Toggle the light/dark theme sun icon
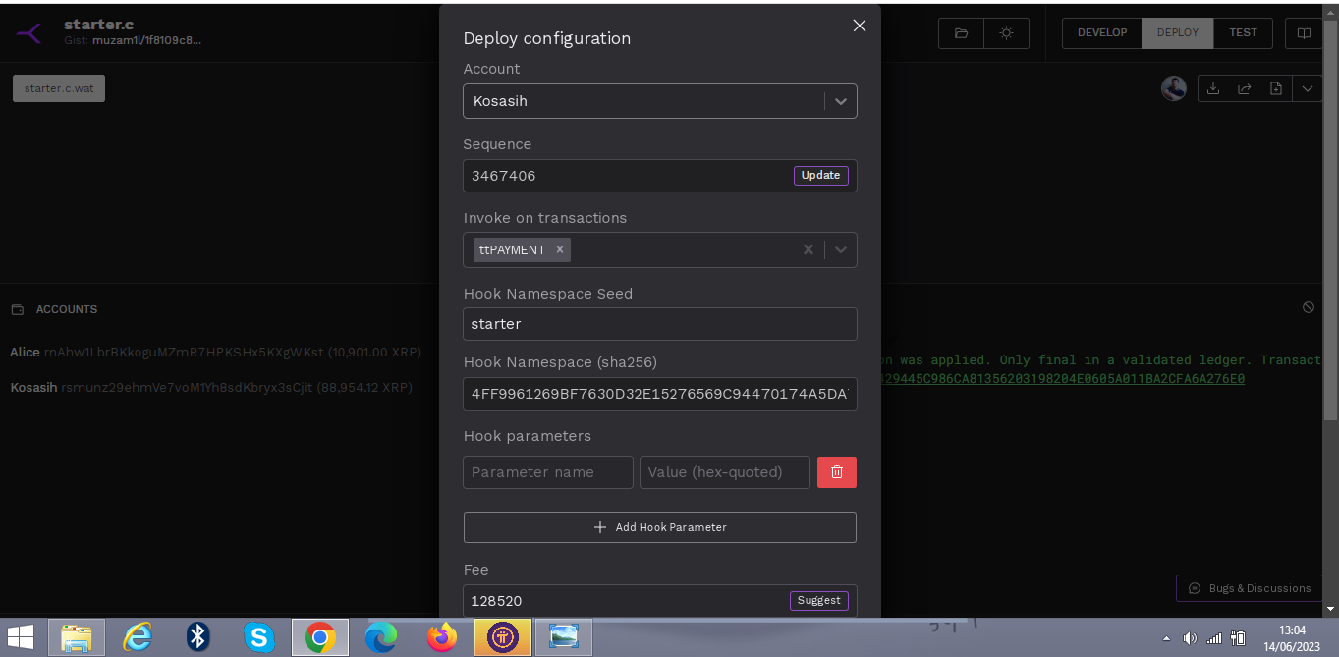The width and height of the screenshot is (1339, 657). (x=1006, y=33)
